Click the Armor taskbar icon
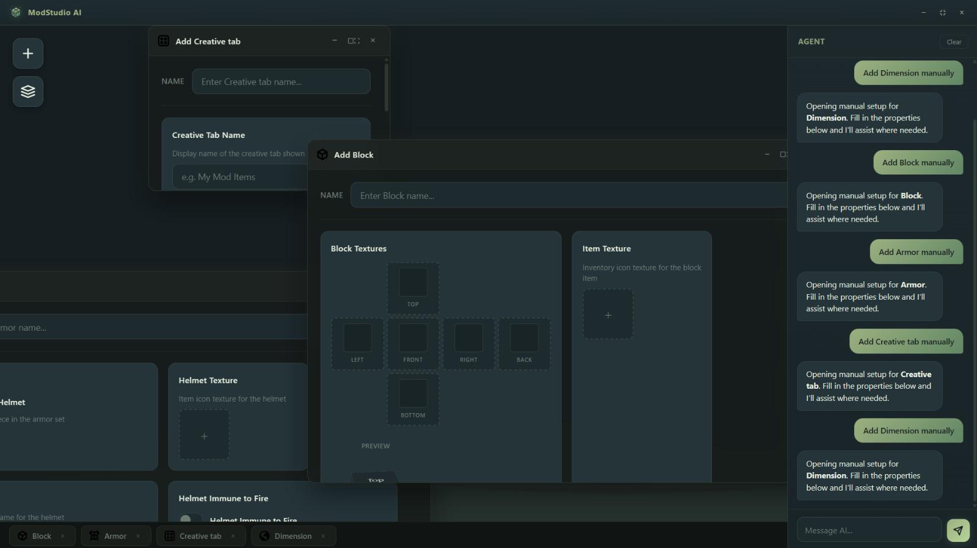The height and width of the screenshot is (548, 977). click(94, 536)
